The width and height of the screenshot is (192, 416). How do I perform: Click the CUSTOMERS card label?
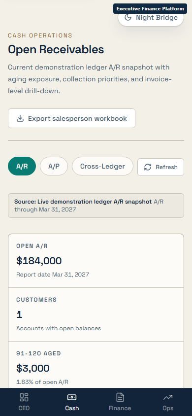[x=36, y=300]
